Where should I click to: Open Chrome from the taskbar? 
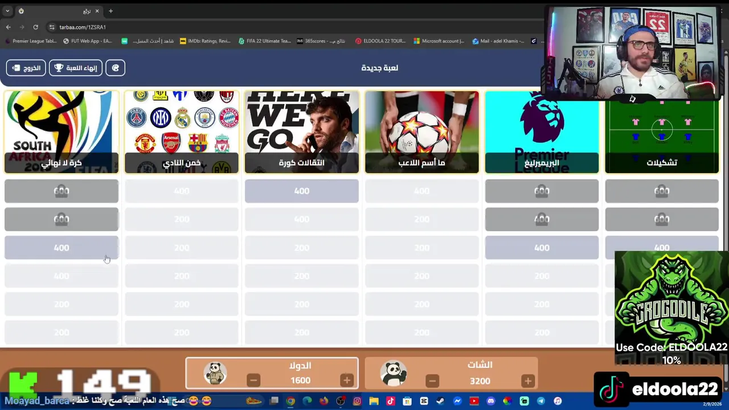click(290, 401)
